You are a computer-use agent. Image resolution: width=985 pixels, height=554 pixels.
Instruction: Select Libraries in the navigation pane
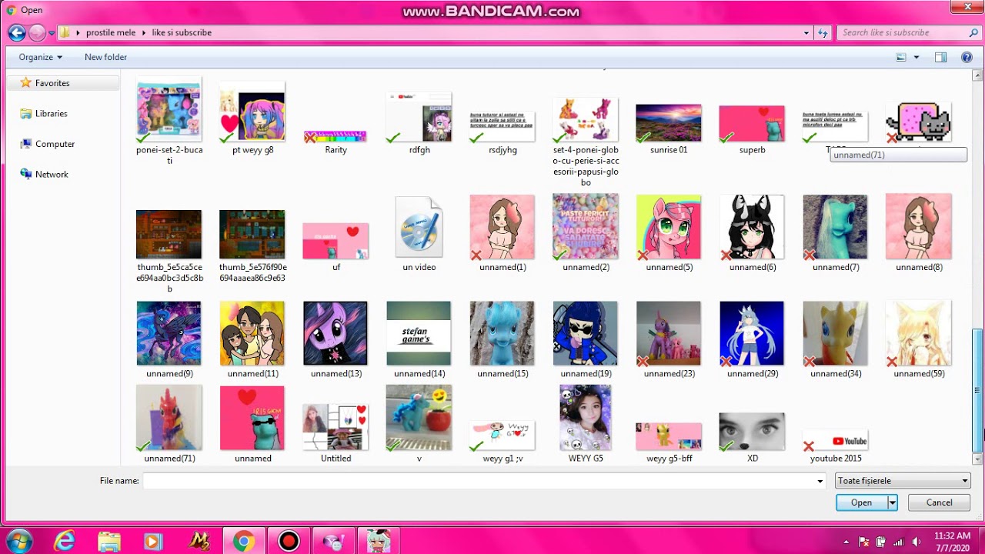[51, 113]
